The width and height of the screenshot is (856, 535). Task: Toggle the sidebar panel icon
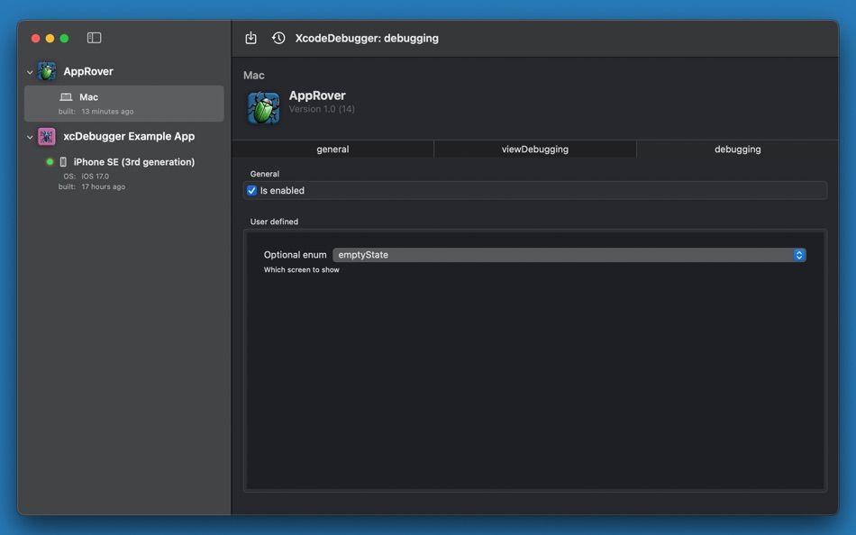94,38
